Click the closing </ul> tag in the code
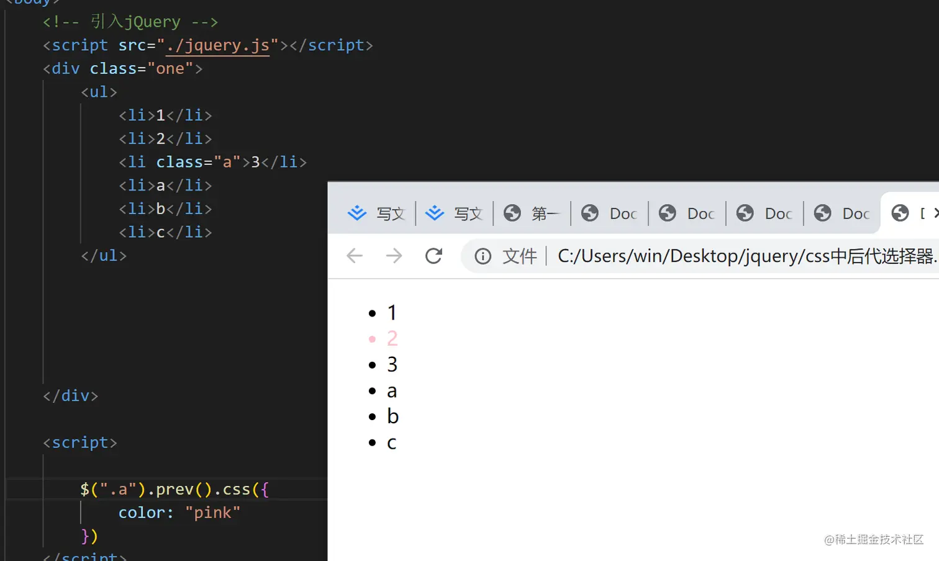 104,256
